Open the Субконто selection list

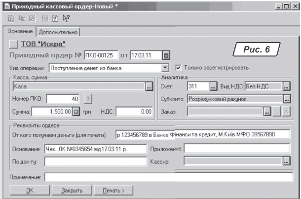pyautogui.click(x=287, y=99)
